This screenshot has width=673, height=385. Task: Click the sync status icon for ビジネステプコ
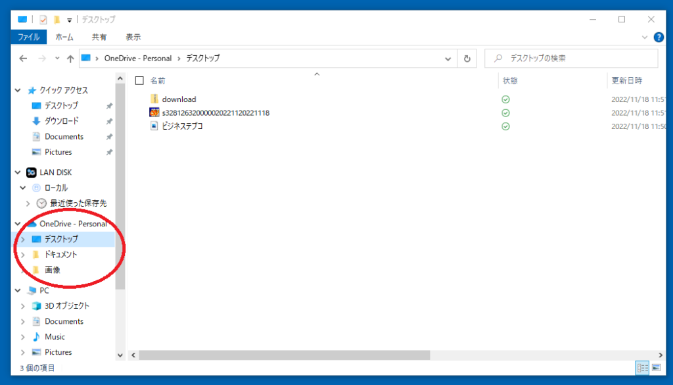pyautogui.click(x=505, y=127)
